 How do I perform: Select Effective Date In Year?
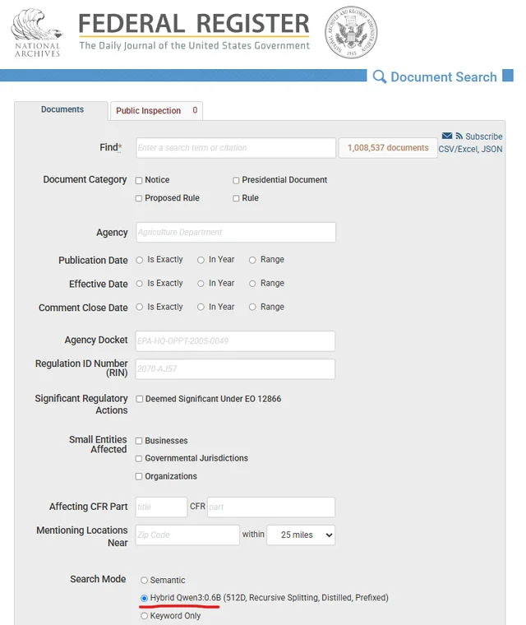tap(201, 284)
